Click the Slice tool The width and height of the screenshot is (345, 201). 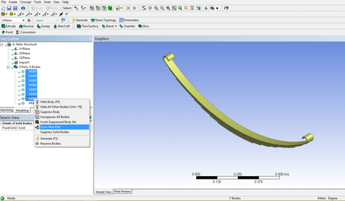coord(143,26)
